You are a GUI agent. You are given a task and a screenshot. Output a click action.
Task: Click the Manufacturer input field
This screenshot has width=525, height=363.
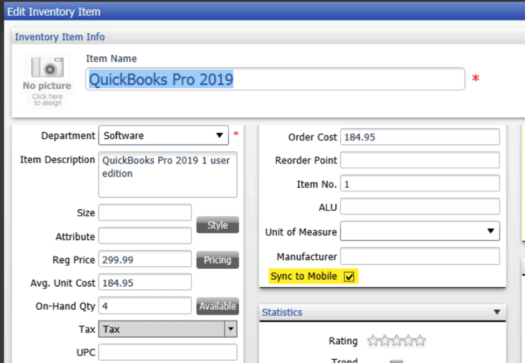click(x=420, y=256)
